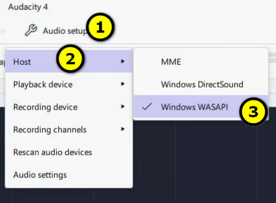Expand the Host submenu arrow

point(123,61)
